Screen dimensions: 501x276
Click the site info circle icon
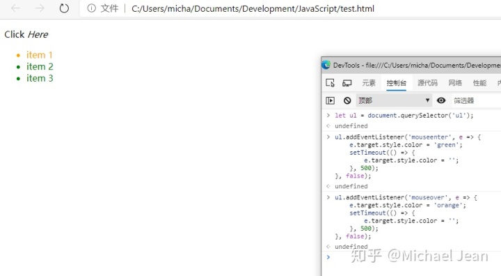91,8
